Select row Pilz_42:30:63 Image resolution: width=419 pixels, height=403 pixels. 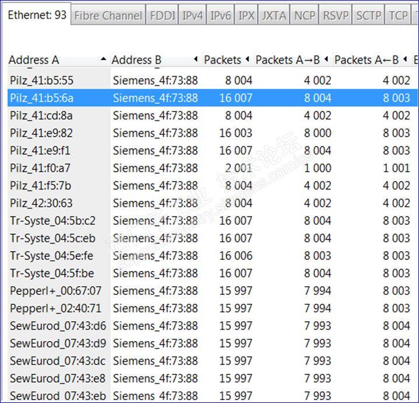(212, 203)
